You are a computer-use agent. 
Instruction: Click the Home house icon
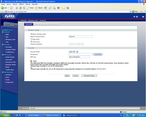[x=24, y=8]
